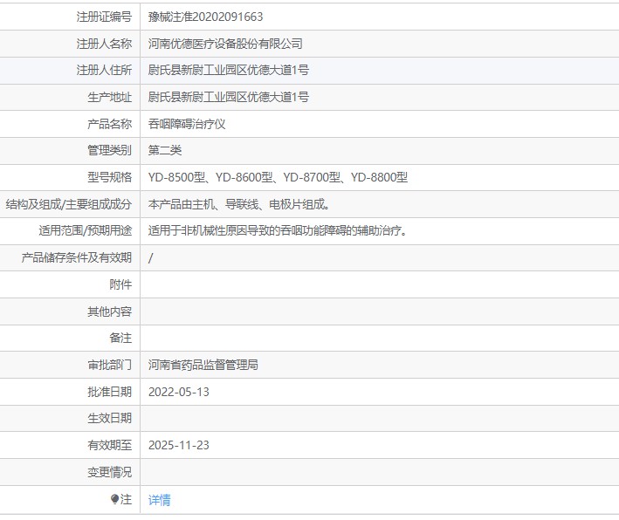This screenshot has height=520, width=619.
Task: Click the expiry date 2025-11-23
Action: point(179,445)
